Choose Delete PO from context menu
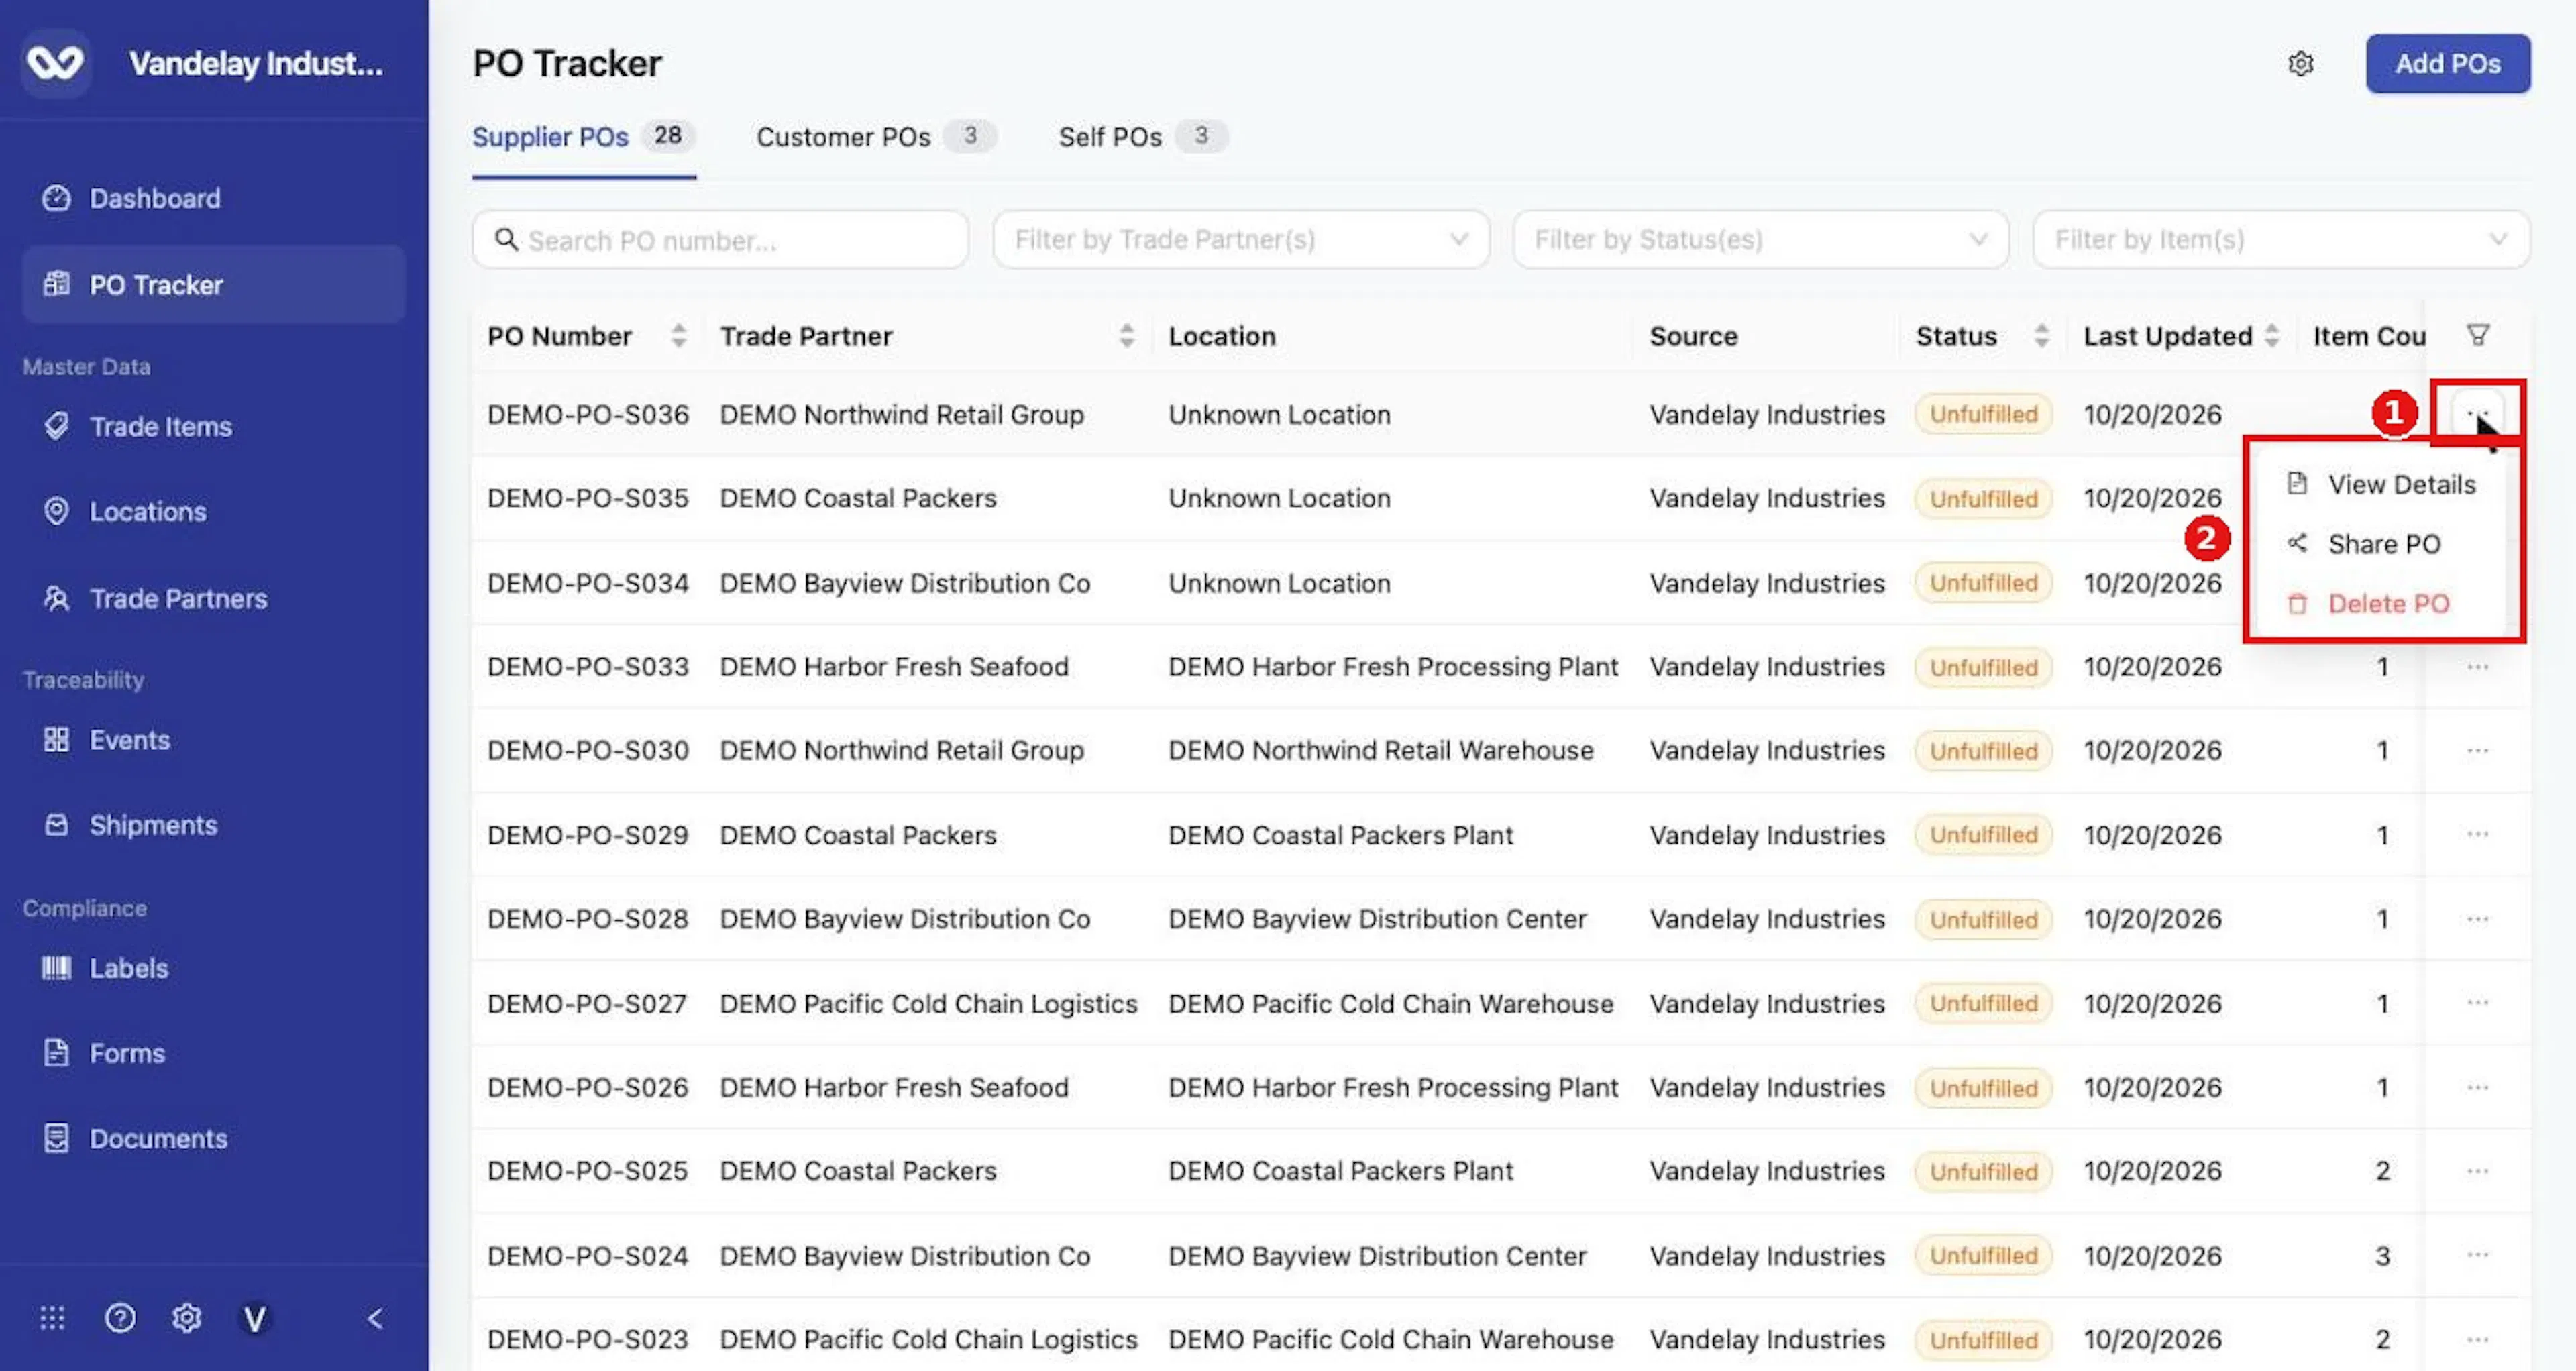This screenshot has height=1371, width=2576. 2381,604
